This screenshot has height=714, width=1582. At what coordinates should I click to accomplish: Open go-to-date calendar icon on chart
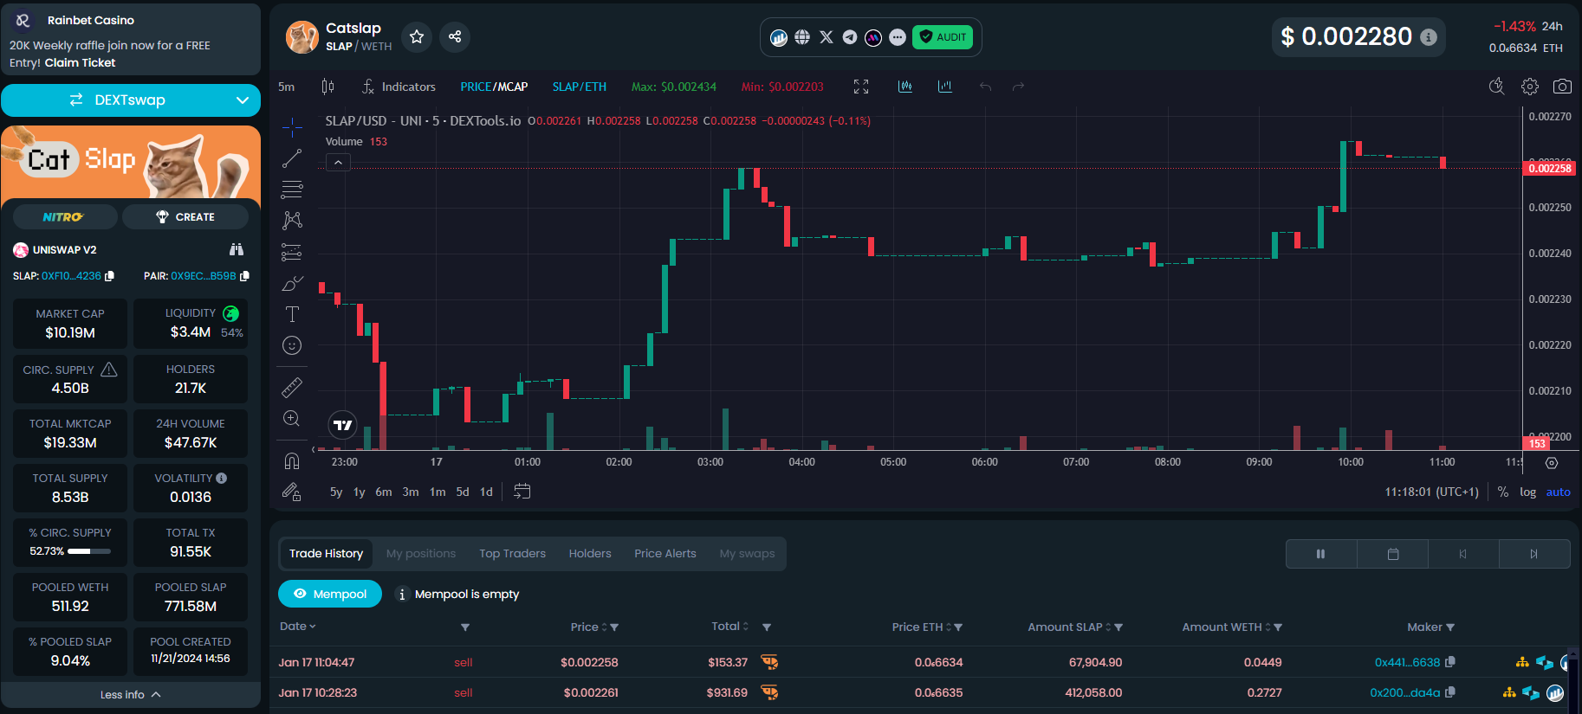522,492
